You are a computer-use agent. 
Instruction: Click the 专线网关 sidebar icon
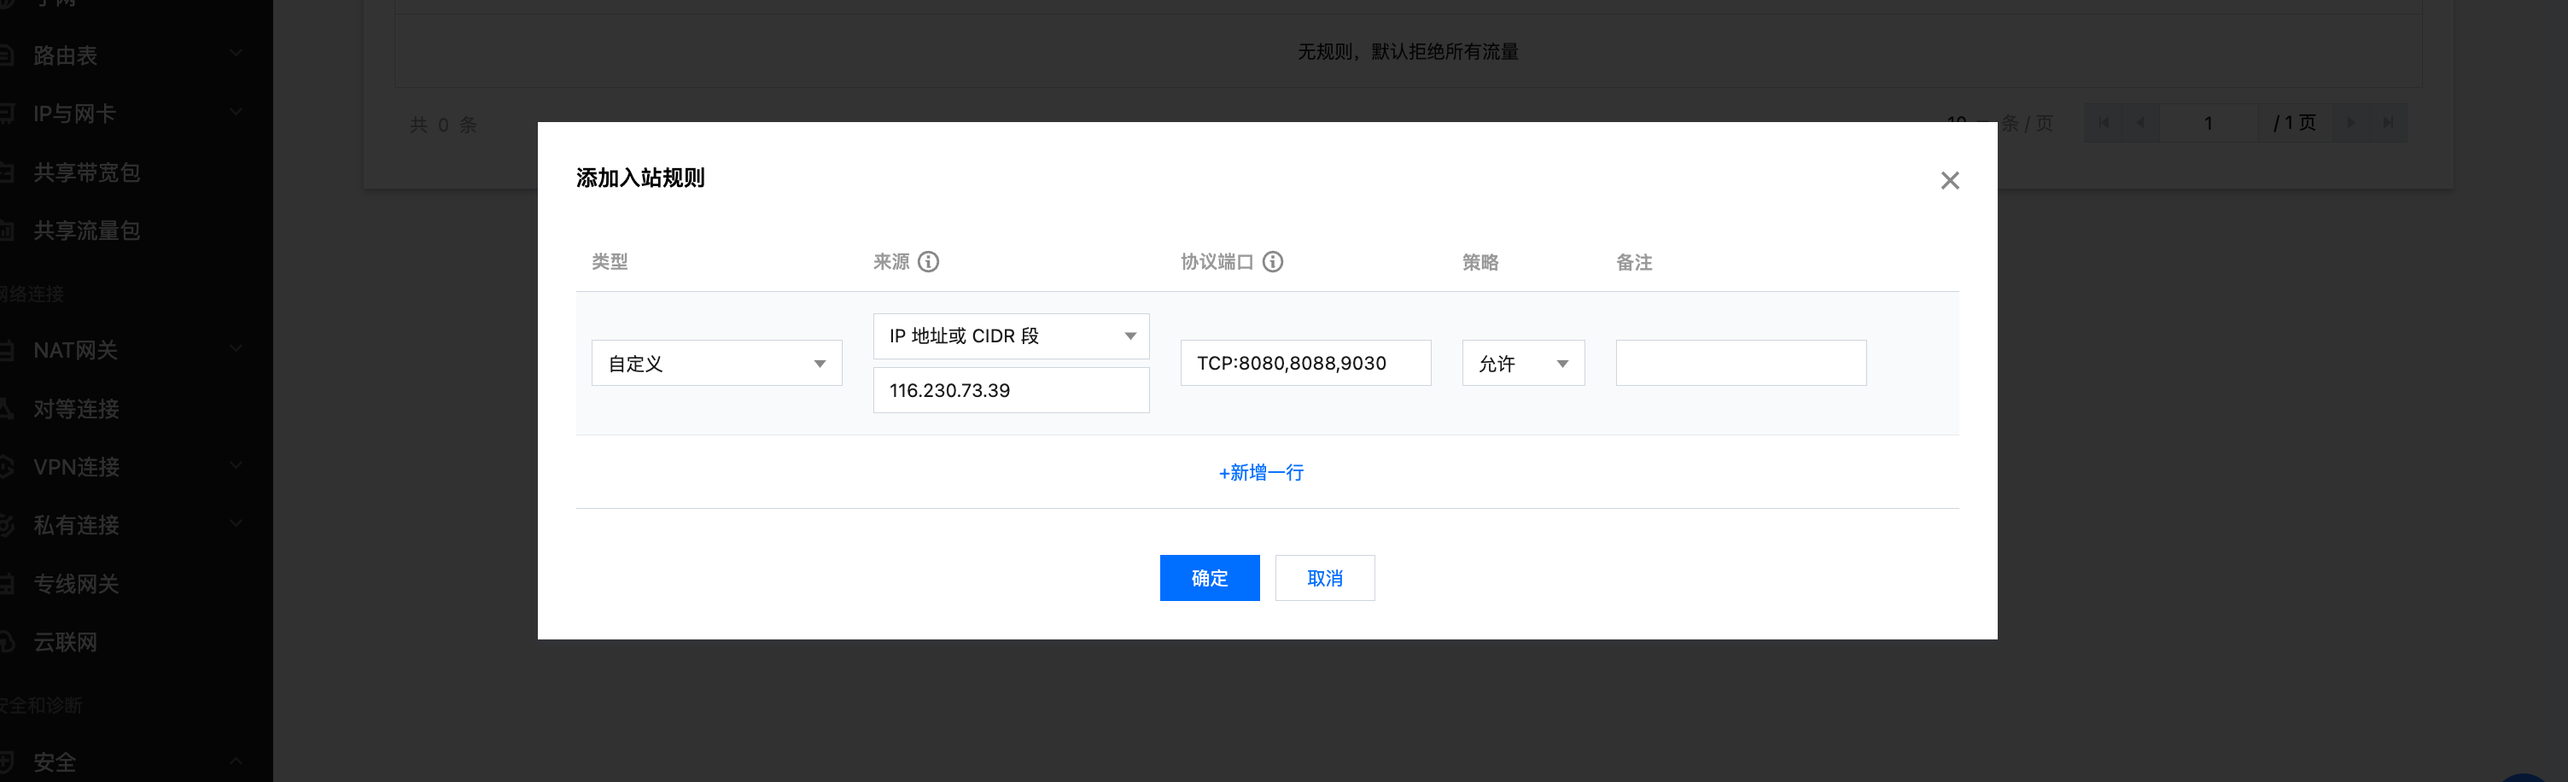(x=6, y=583)
